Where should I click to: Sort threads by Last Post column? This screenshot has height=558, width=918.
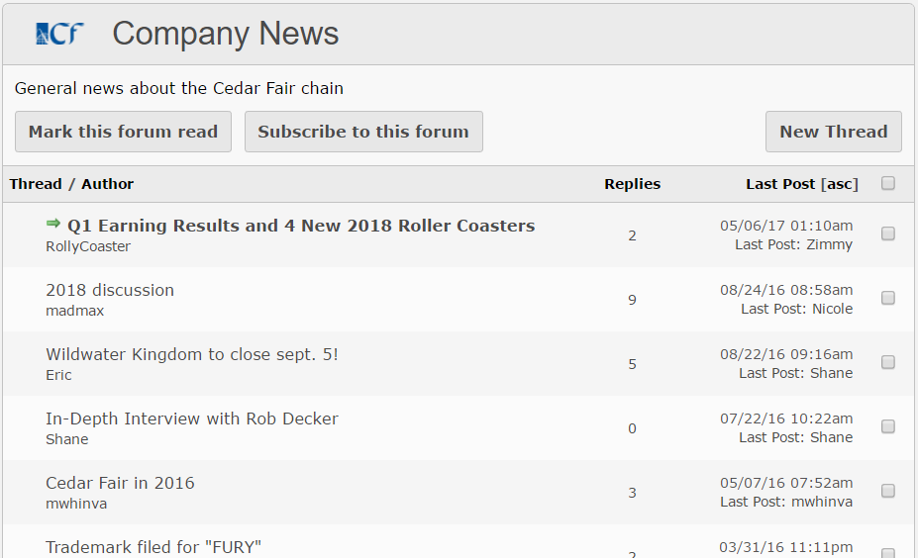pos(780,184)
